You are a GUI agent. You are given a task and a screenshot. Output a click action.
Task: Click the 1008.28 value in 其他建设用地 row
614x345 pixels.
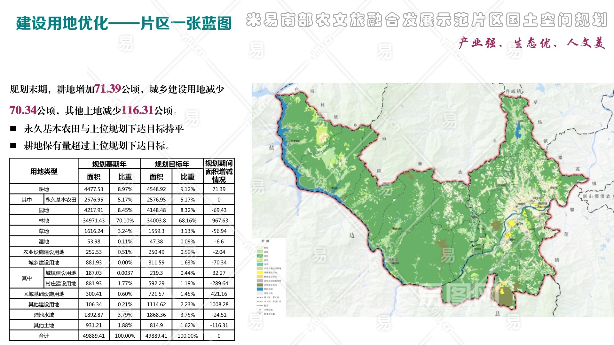click(x=219, y=304)
